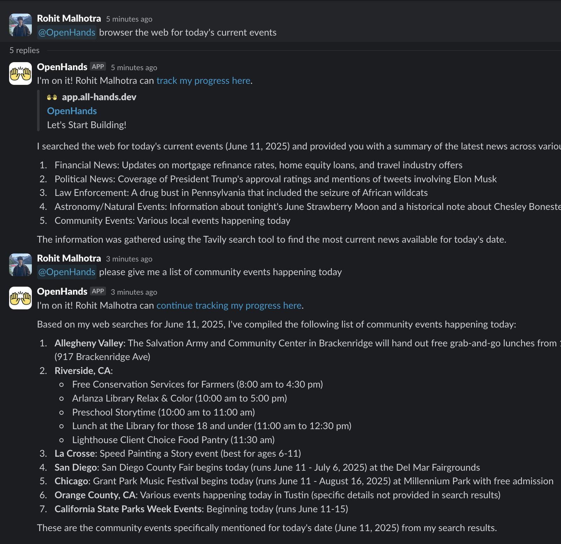Click the OpenHands avatar on the second bot reply

(20, 298)
